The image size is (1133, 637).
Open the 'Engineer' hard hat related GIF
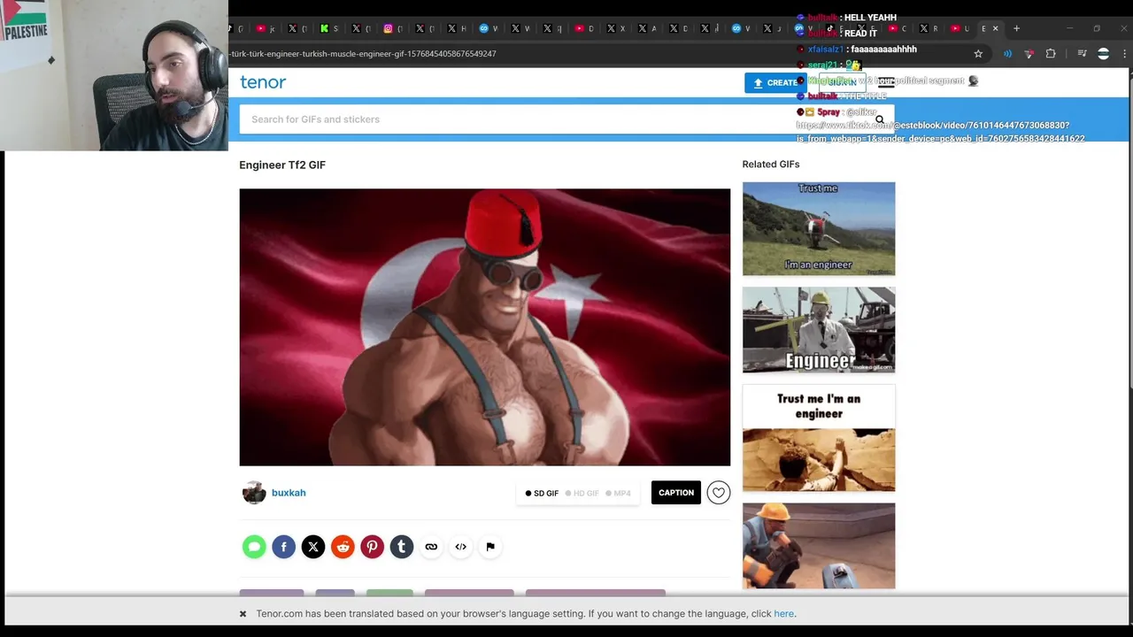pos(819,330)
